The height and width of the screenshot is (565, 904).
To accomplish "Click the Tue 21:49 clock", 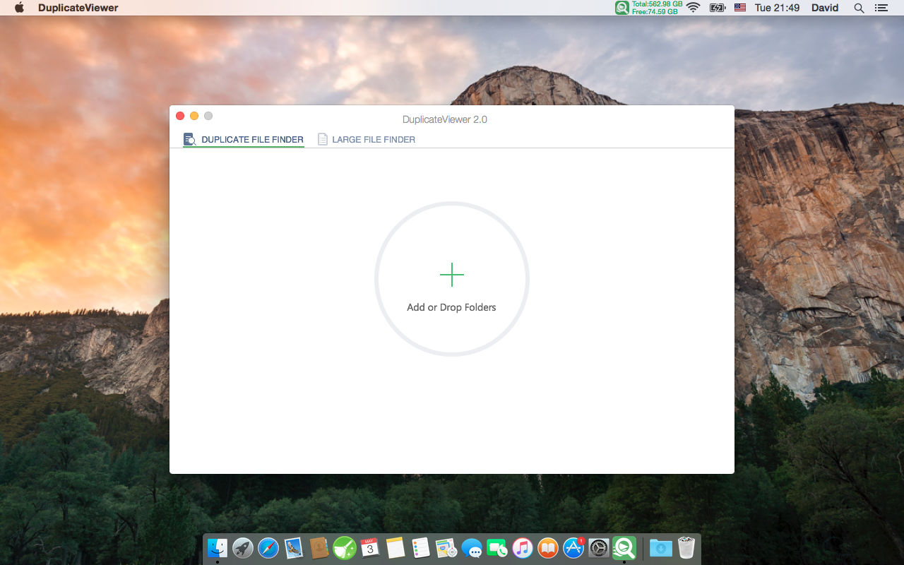I will (777, 8).
